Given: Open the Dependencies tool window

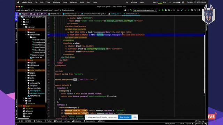Looking at the screenshot, I should click(90, 121).
